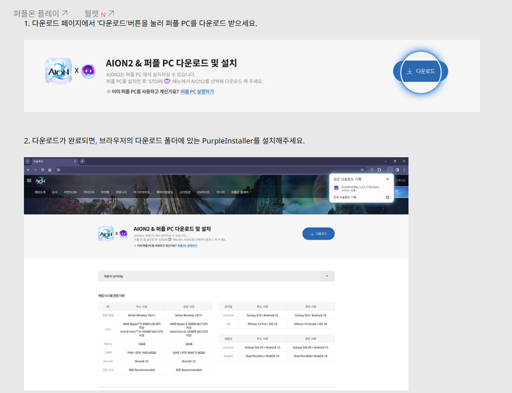Click the downloads icon in the browser toolbar

point(390,170)
